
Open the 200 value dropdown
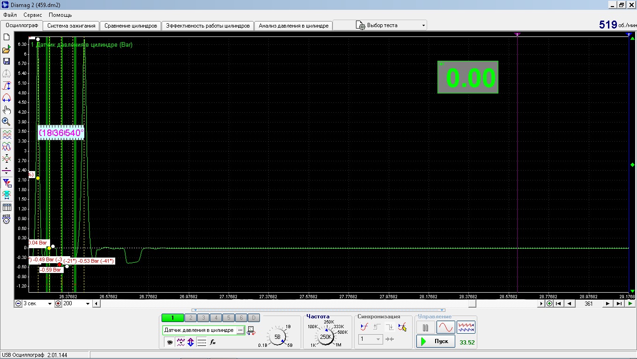(76, 303)
